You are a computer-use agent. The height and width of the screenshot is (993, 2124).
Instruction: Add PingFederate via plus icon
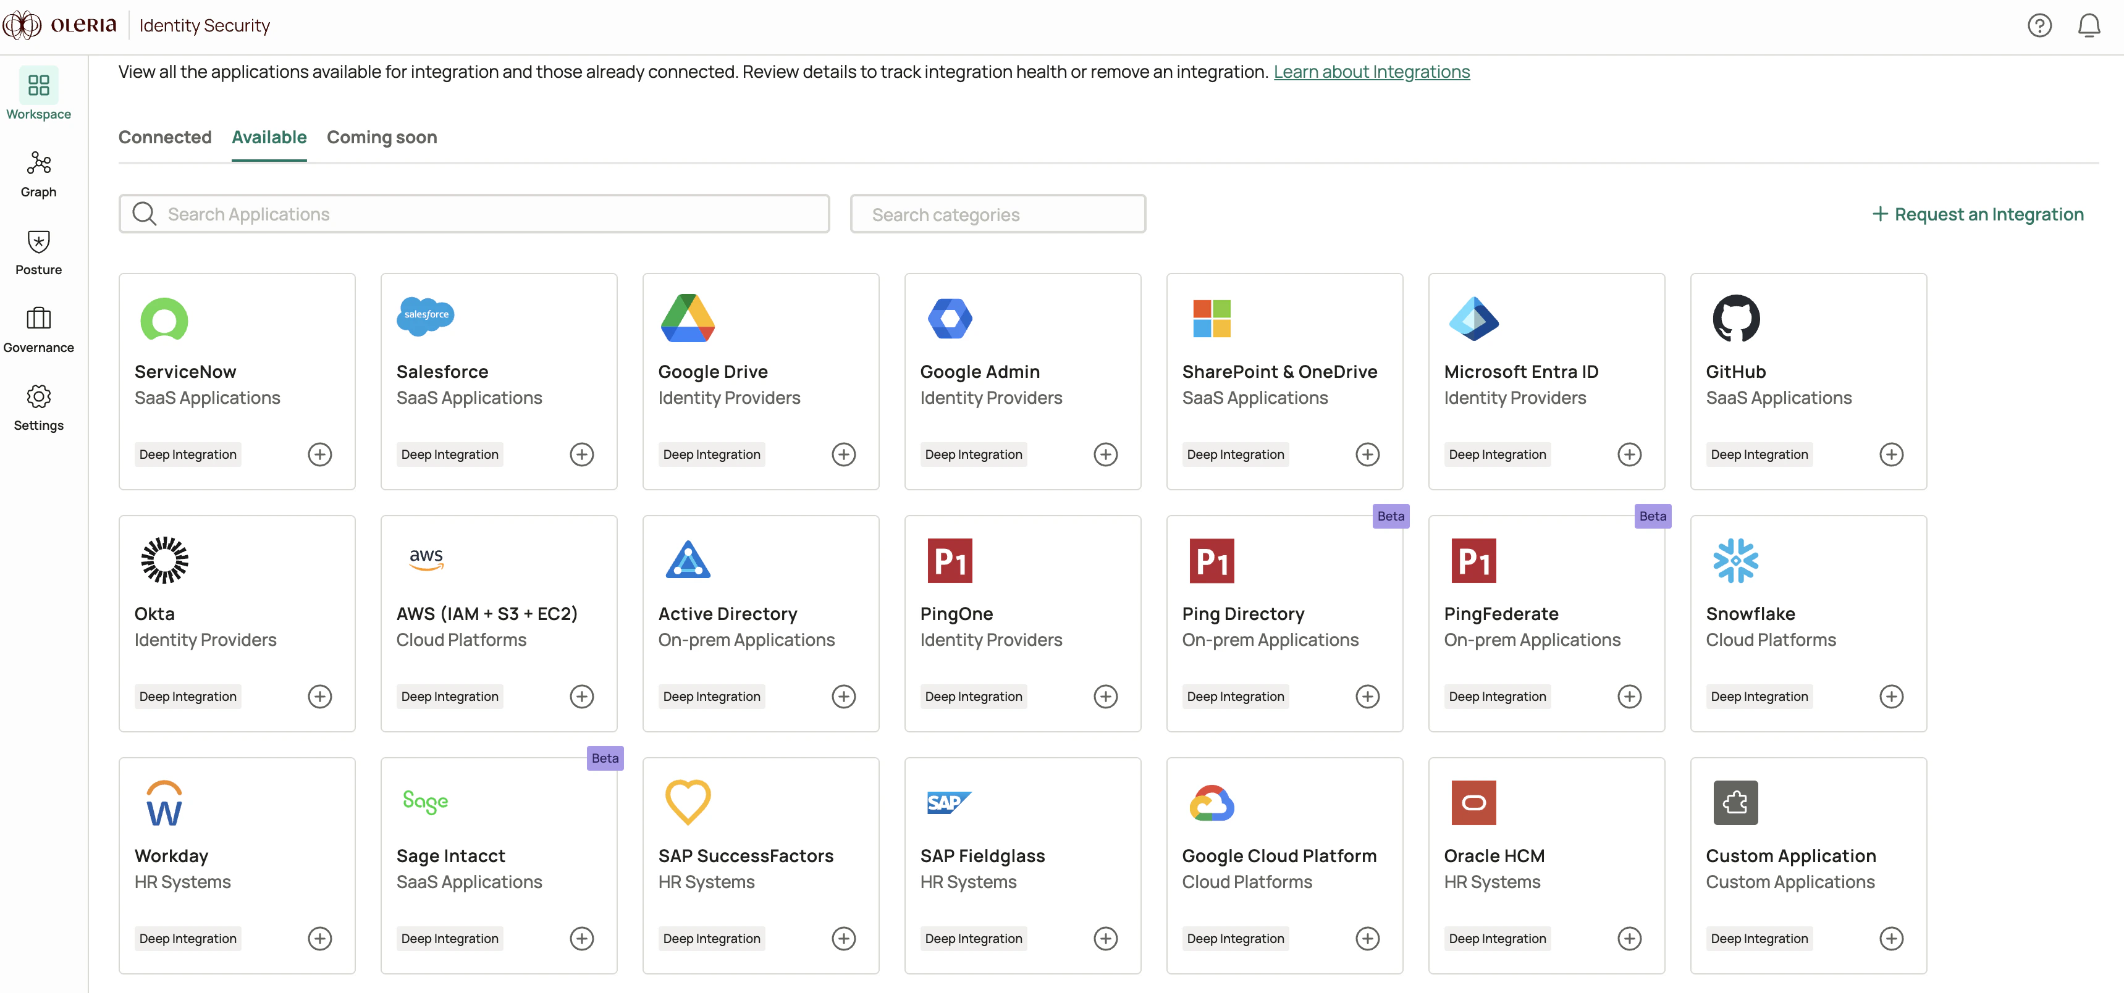1629,697
